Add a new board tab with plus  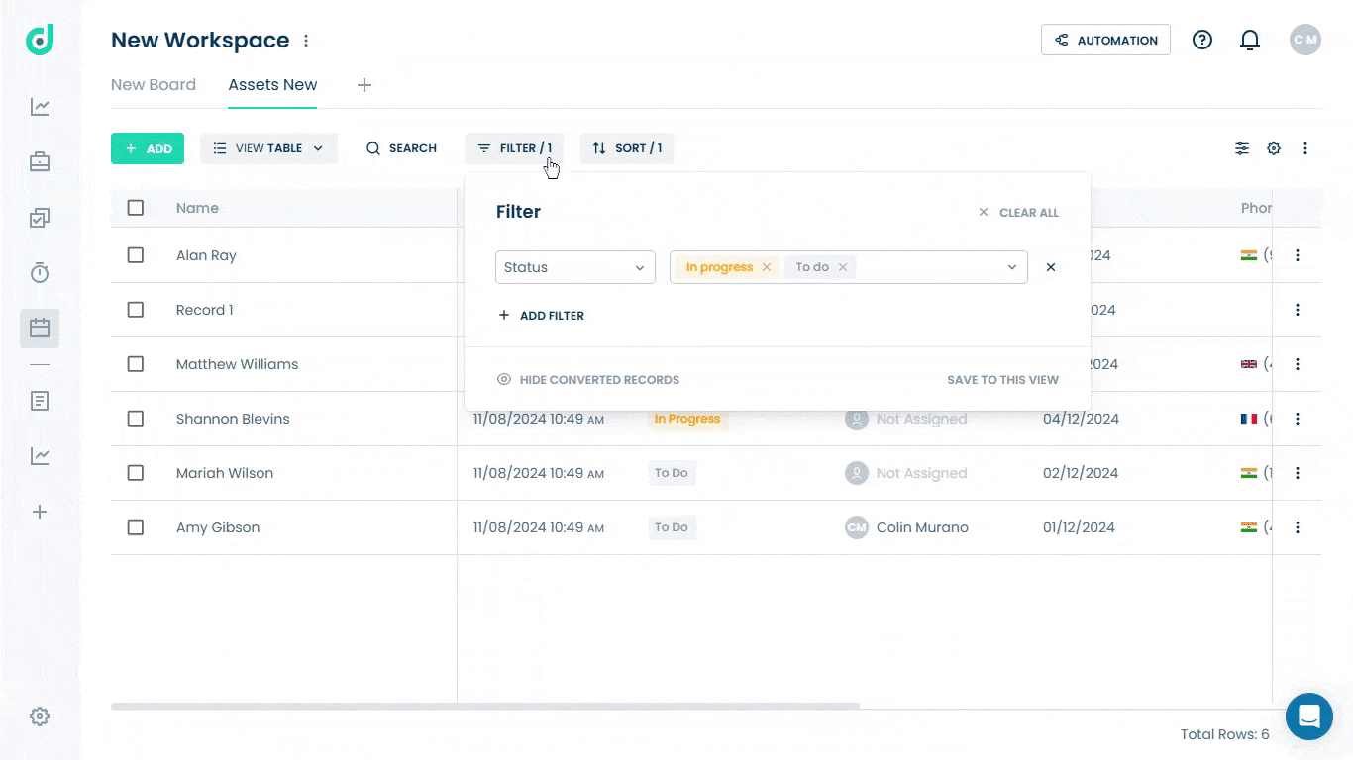tap(364, 85)
